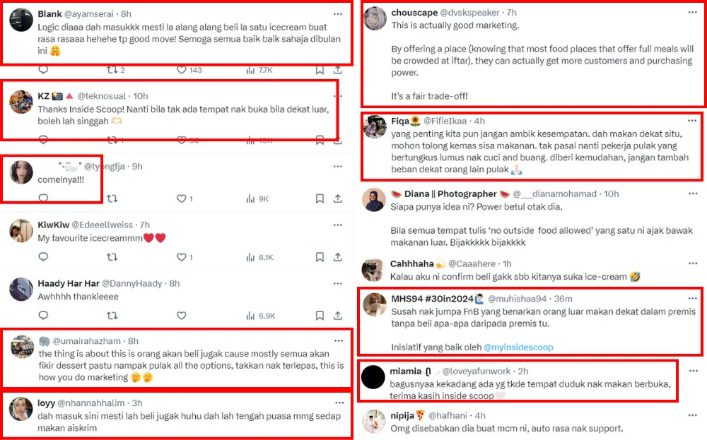The height and width of the screenshot is (440, 707).
Task: Repost Haady Har Har's tweet
Action: point(112,316)
